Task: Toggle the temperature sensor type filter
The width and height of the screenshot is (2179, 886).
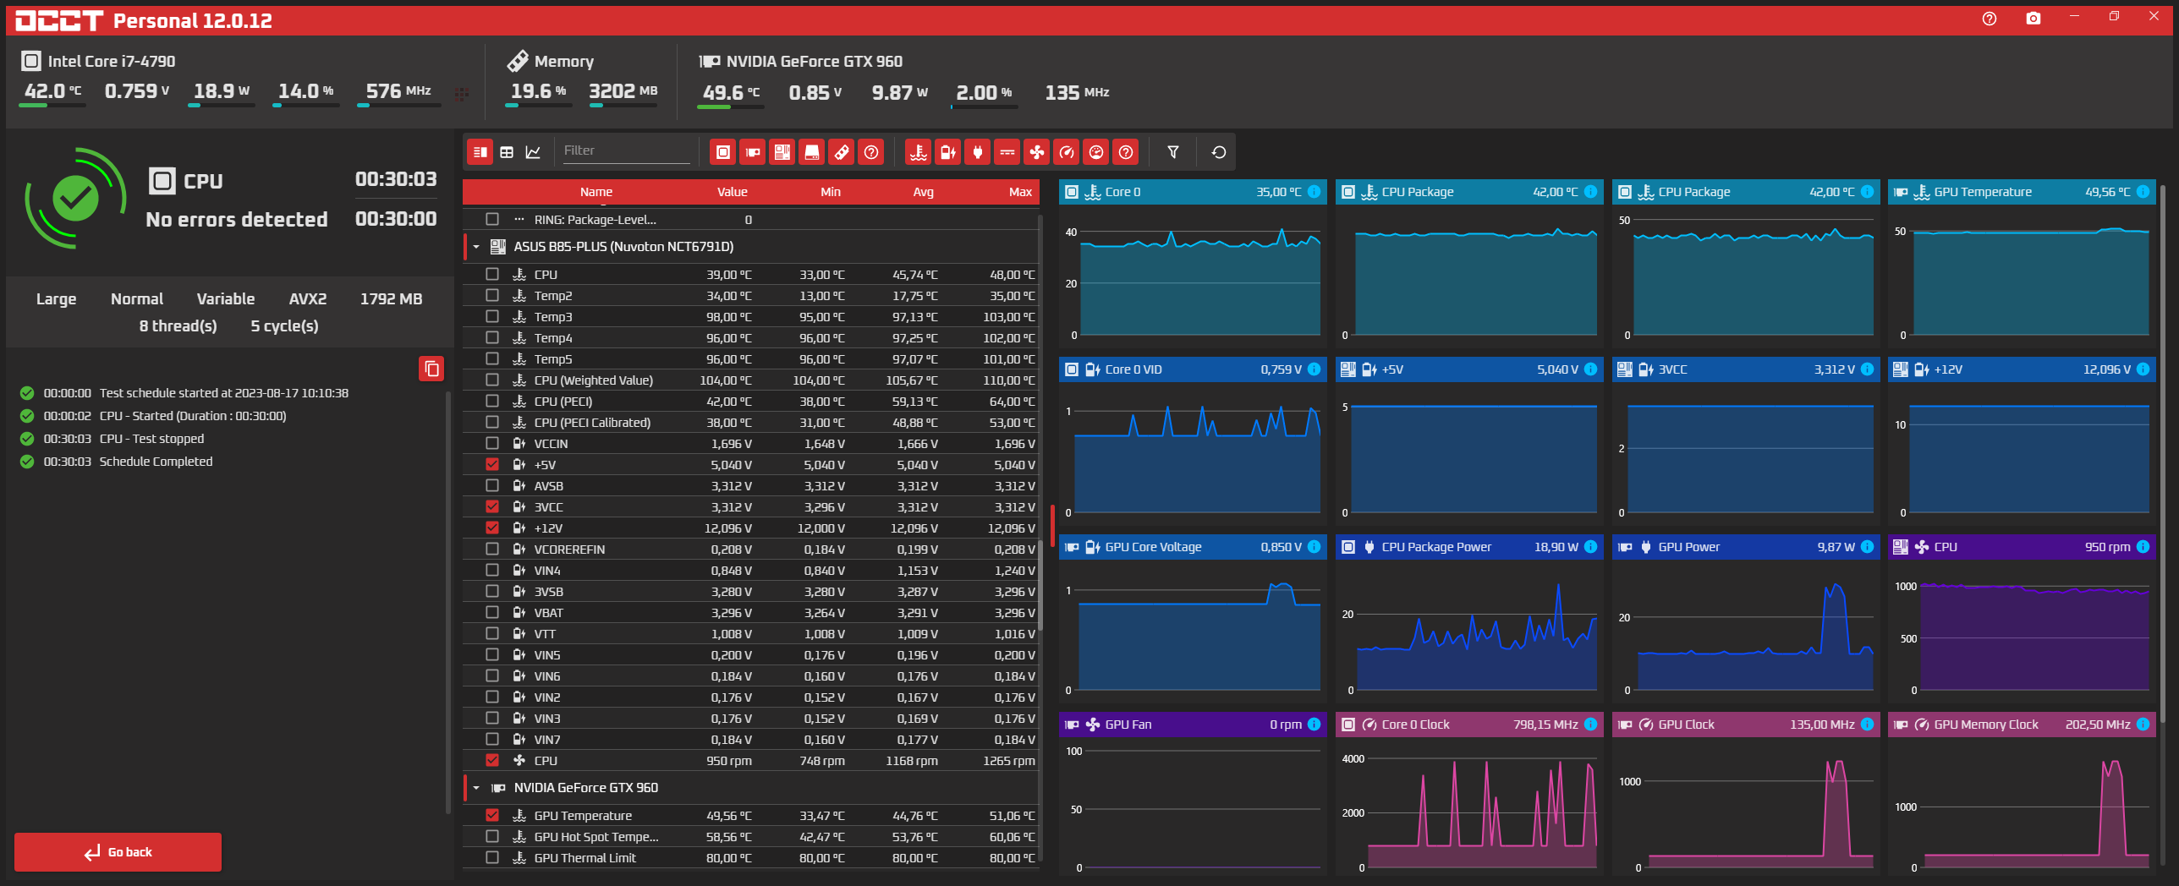Action: coord(918,152)
